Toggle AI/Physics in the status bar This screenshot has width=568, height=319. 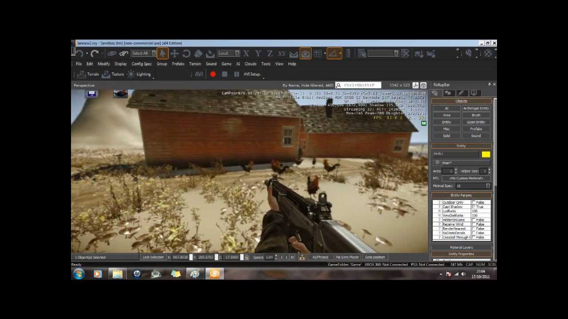(320, 257)
